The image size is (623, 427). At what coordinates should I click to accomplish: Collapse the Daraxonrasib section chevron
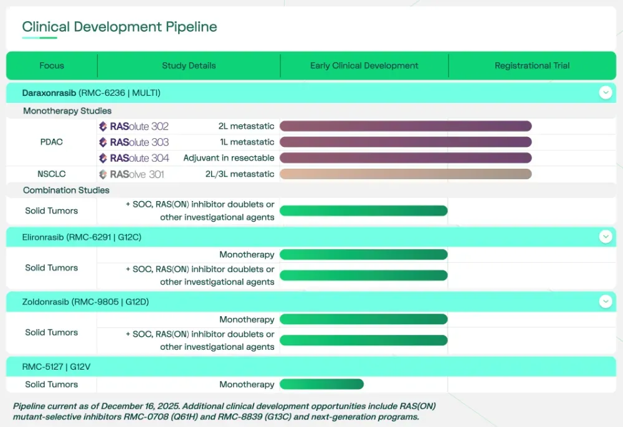point(605,93)
